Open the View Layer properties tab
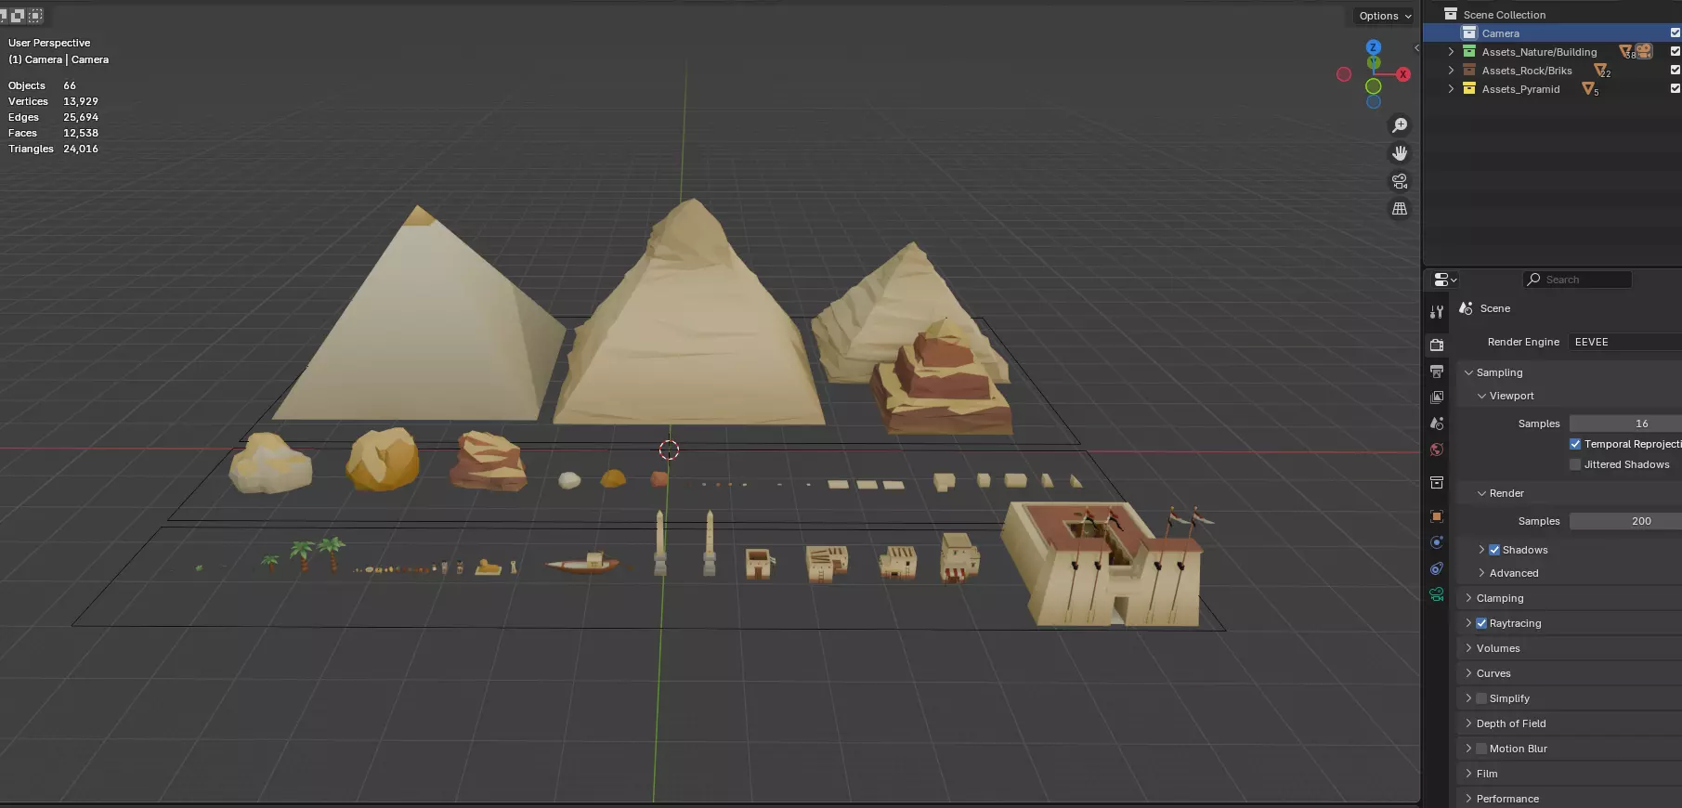 click(1437, 397)
